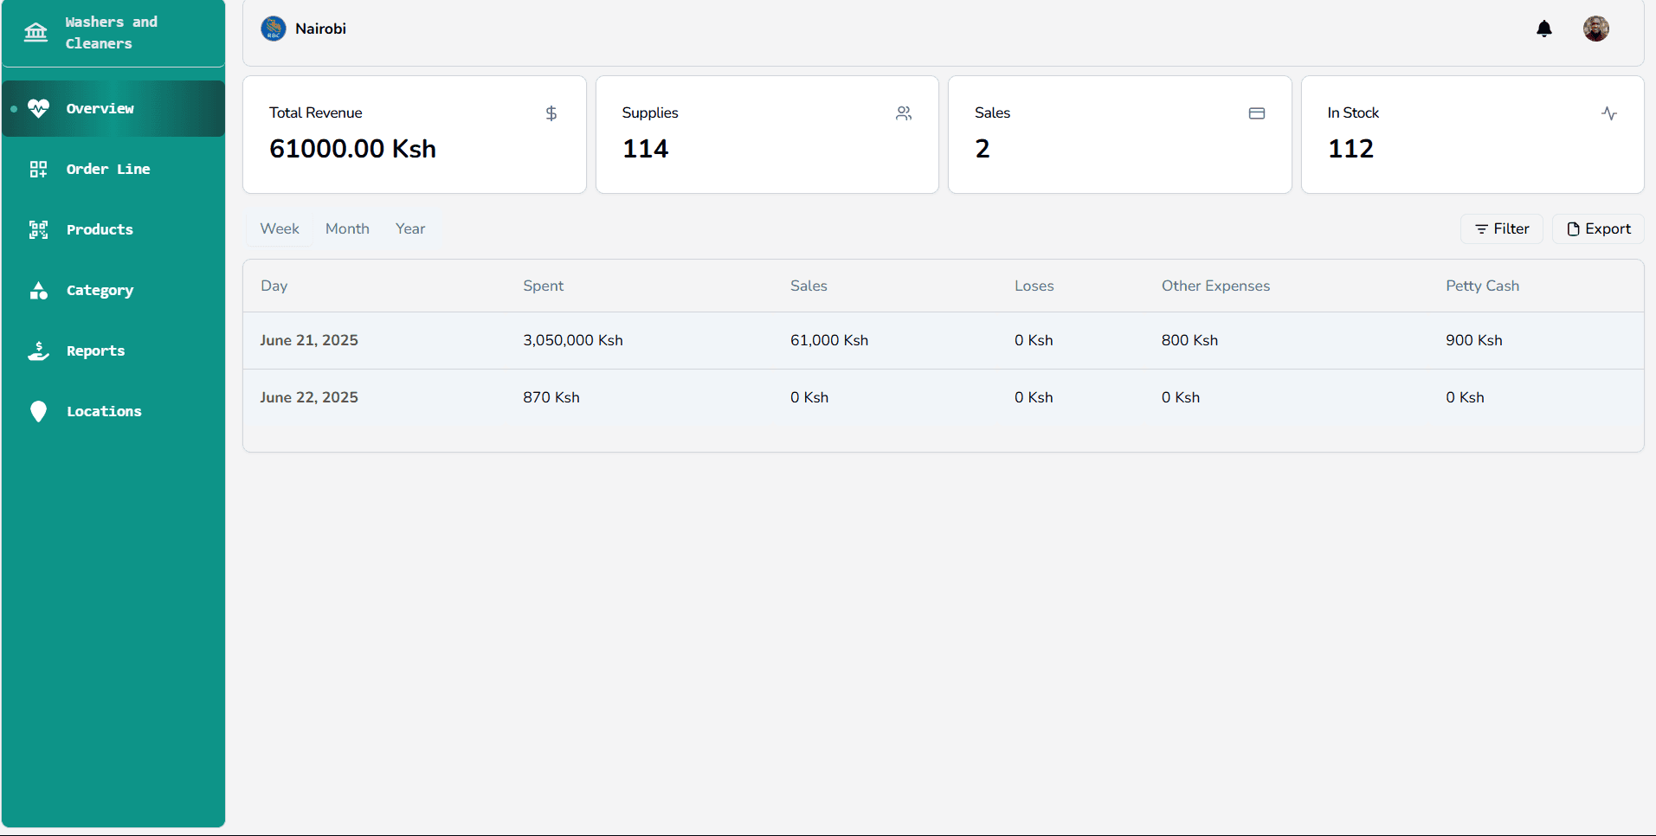The width and height of the screenshot is (1656, 836).
Task: Open the Filter button
Action: [x=1502, y=228]
